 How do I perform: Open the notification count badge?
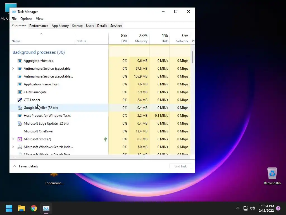[278, 208]
